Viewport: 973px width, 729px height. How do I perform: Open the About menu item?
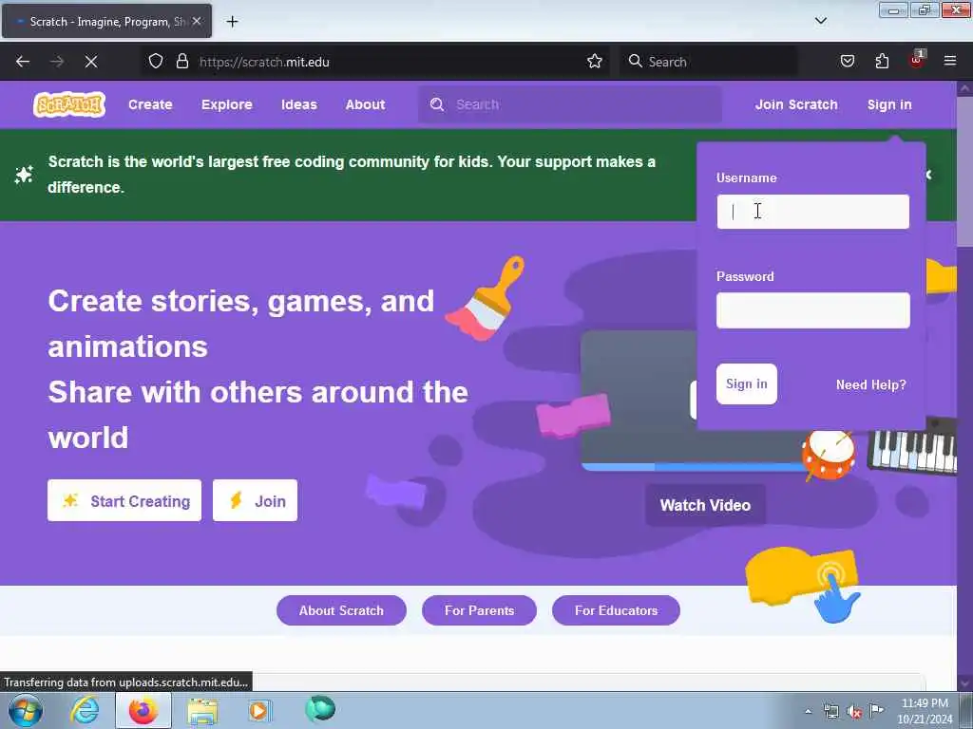[365, 104]
